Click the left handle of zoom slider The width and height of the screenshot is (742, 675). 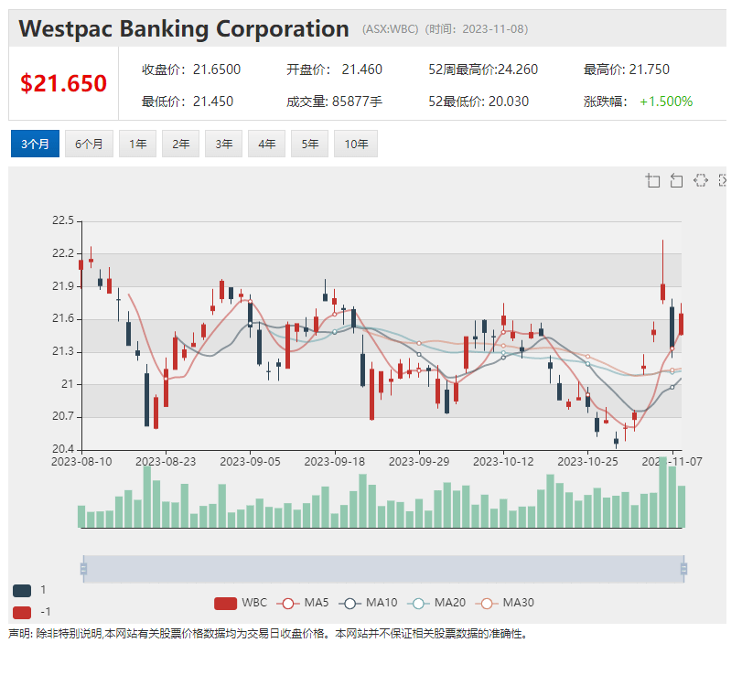click(x=83, y=569)
